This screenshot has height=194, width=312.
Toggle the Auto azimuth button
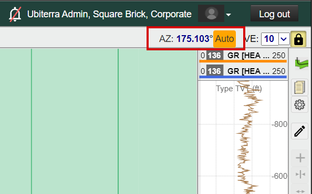point(224,39)
